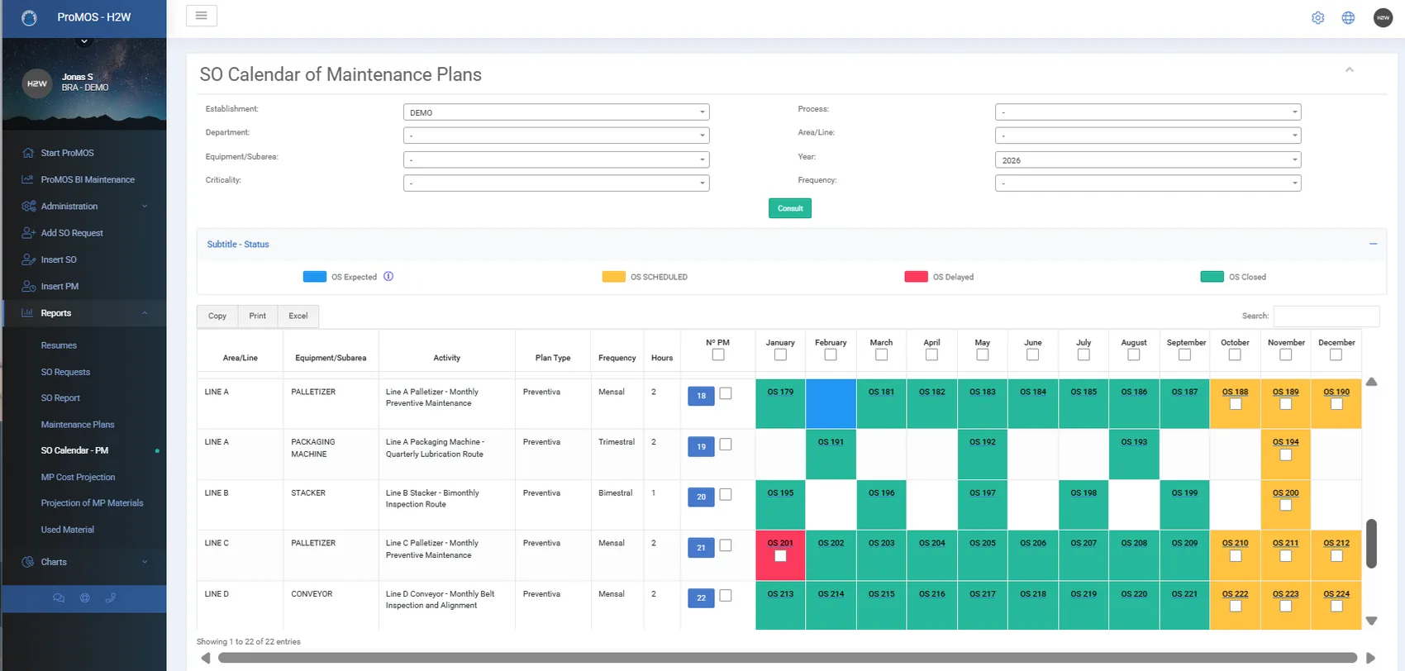Open the Department dropdown
The image size is (1405, 671).
pos(556,136)
